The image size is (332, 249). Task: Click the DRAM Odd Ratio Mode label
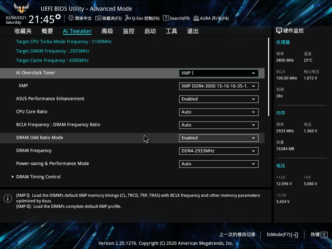point(40,137)
